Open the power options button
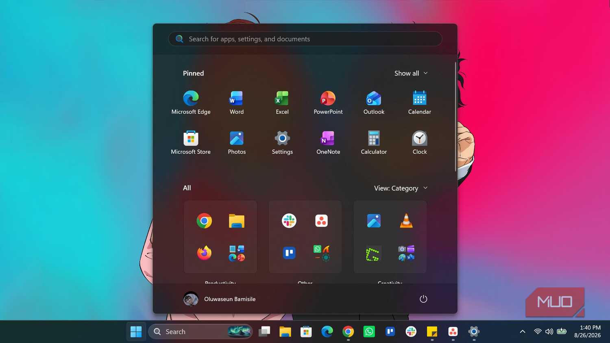This screenshot has width=610, height=343. 423,299
